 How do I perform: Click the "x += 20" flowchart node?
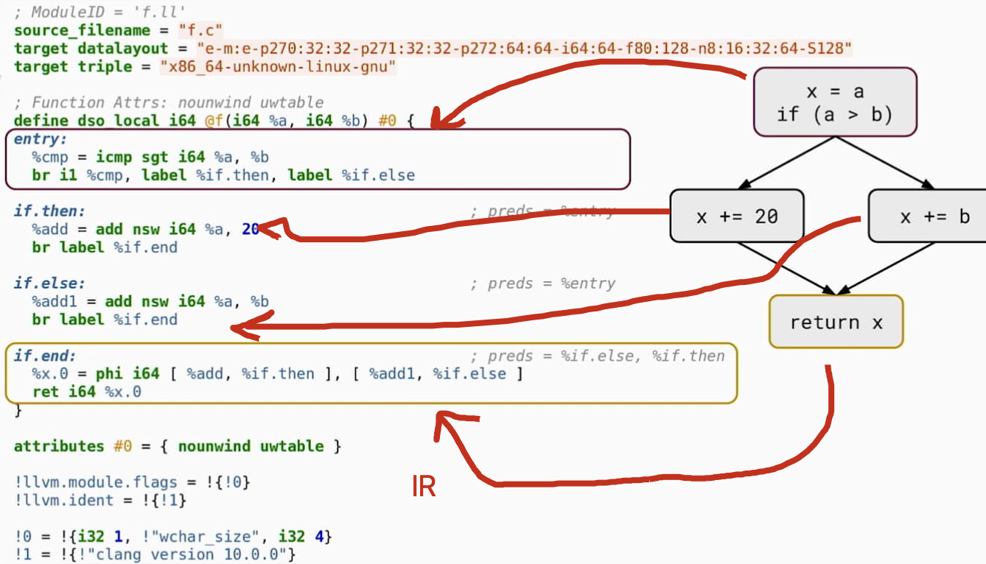coord(737,216)
